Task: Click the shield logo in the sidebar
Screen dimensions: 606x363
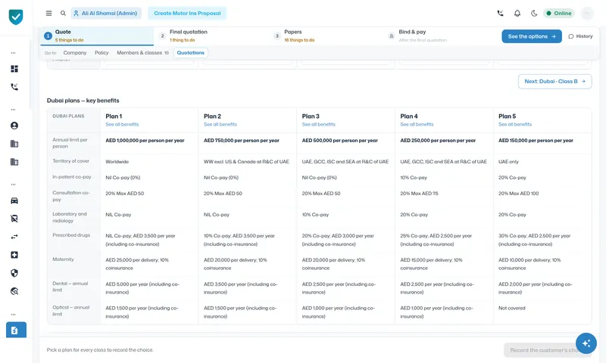Action: 16,17
